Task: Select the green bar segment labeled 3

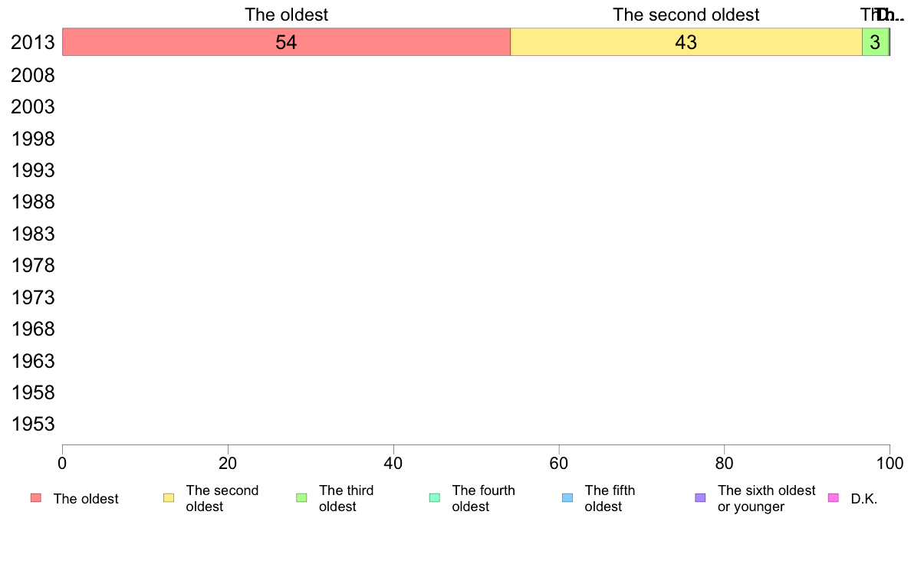Action: [875, 42]
